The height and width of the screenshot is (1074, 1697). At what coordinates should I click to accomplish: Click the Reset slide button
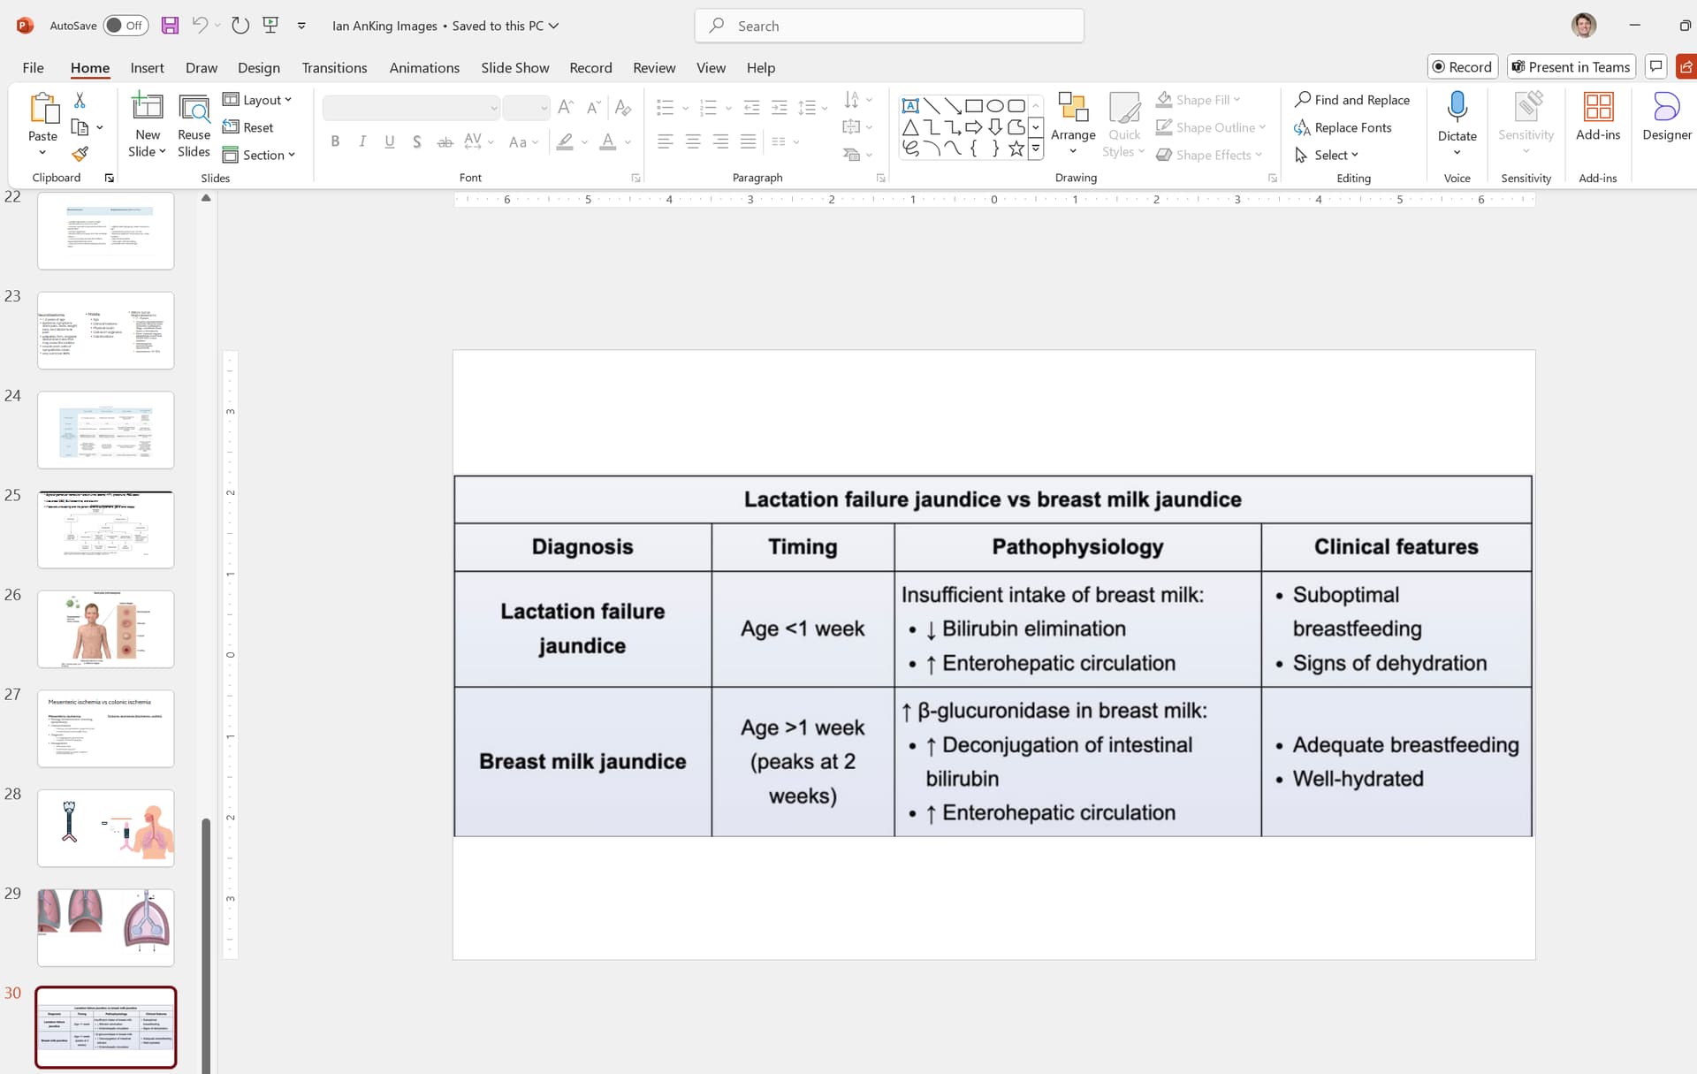tap(248, 127)
